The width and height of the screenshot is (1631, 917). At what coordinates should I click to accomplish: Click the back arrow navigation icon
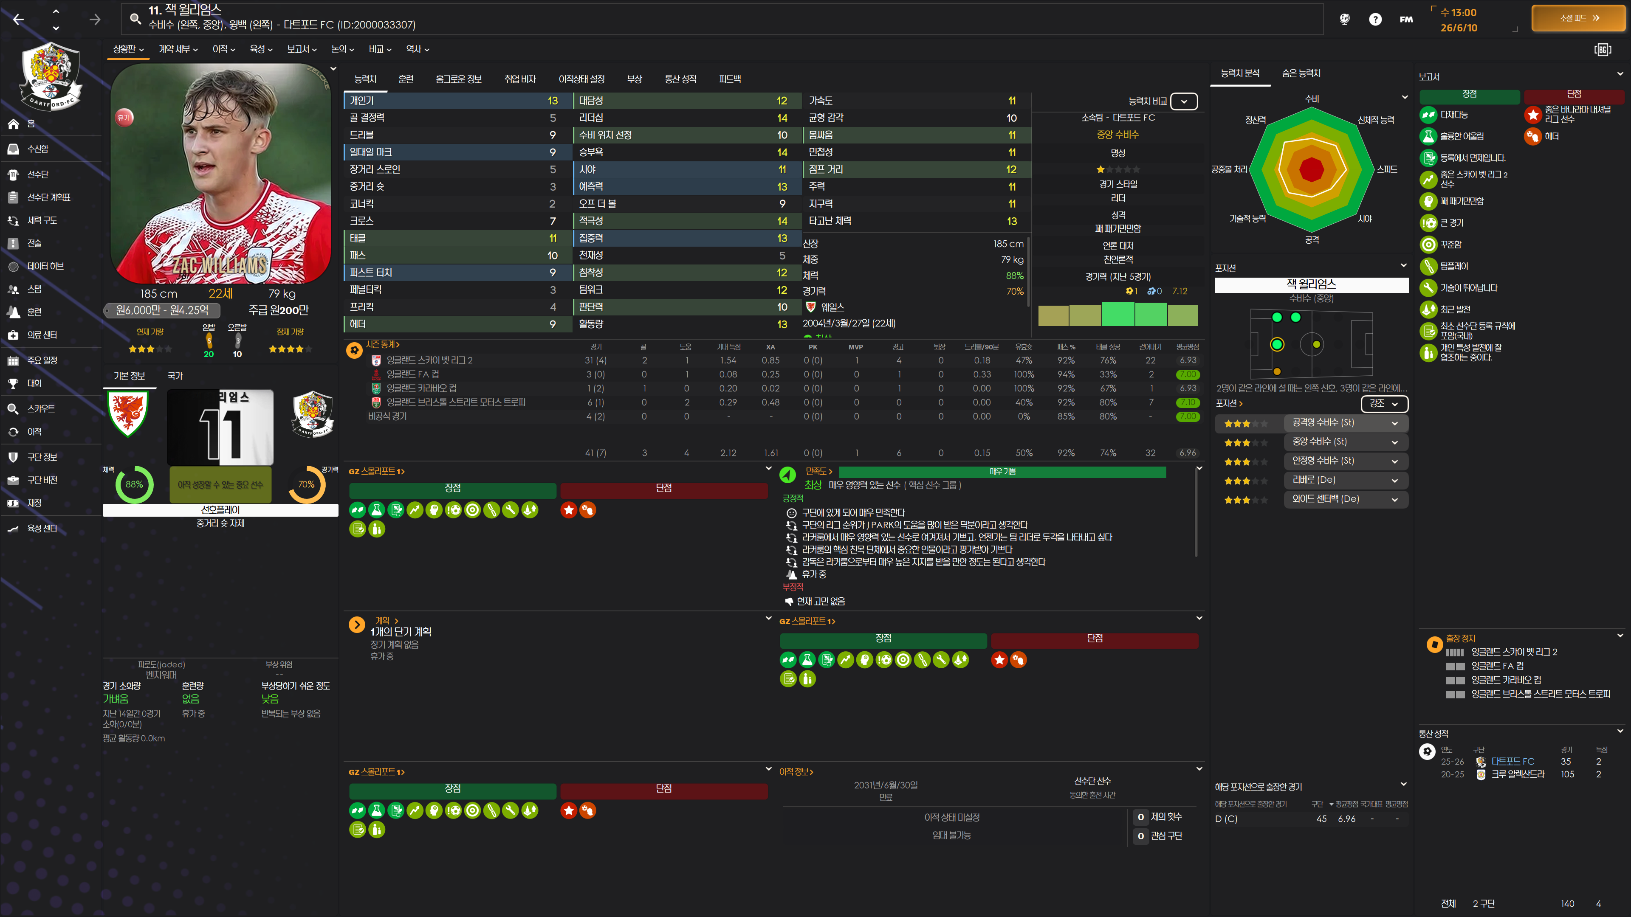coord(18,20)
